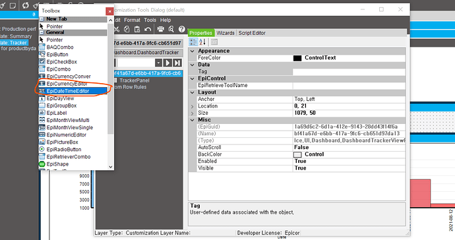
Task: Open the Help question mark icon
Action: click(x=181, y=29)
